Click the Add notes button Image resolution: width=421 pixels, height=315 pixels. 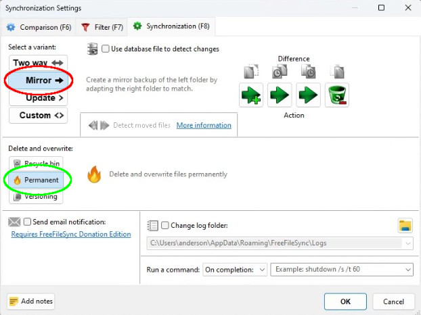[31, 301]
